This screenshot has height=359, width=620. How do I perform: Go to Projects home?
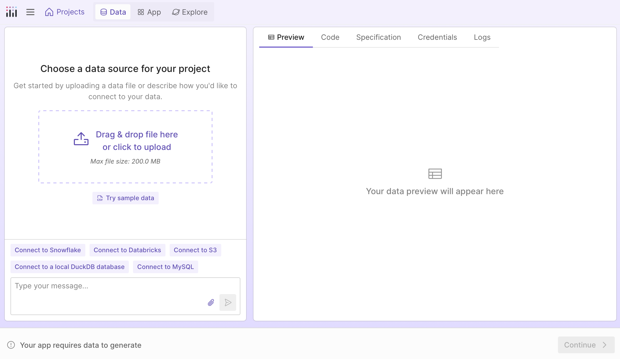(x=65, y=12)
